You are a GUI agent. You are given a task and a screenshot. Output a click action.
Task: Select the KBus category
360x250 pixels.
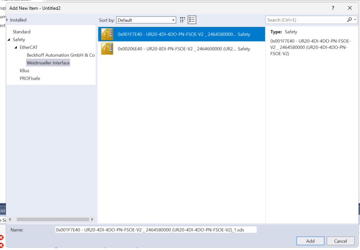click(24, 71)
